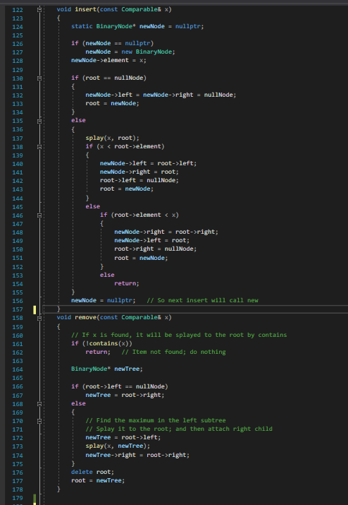
Task: Click the 'insert' function name on line 122
Action: coord(85,9)
